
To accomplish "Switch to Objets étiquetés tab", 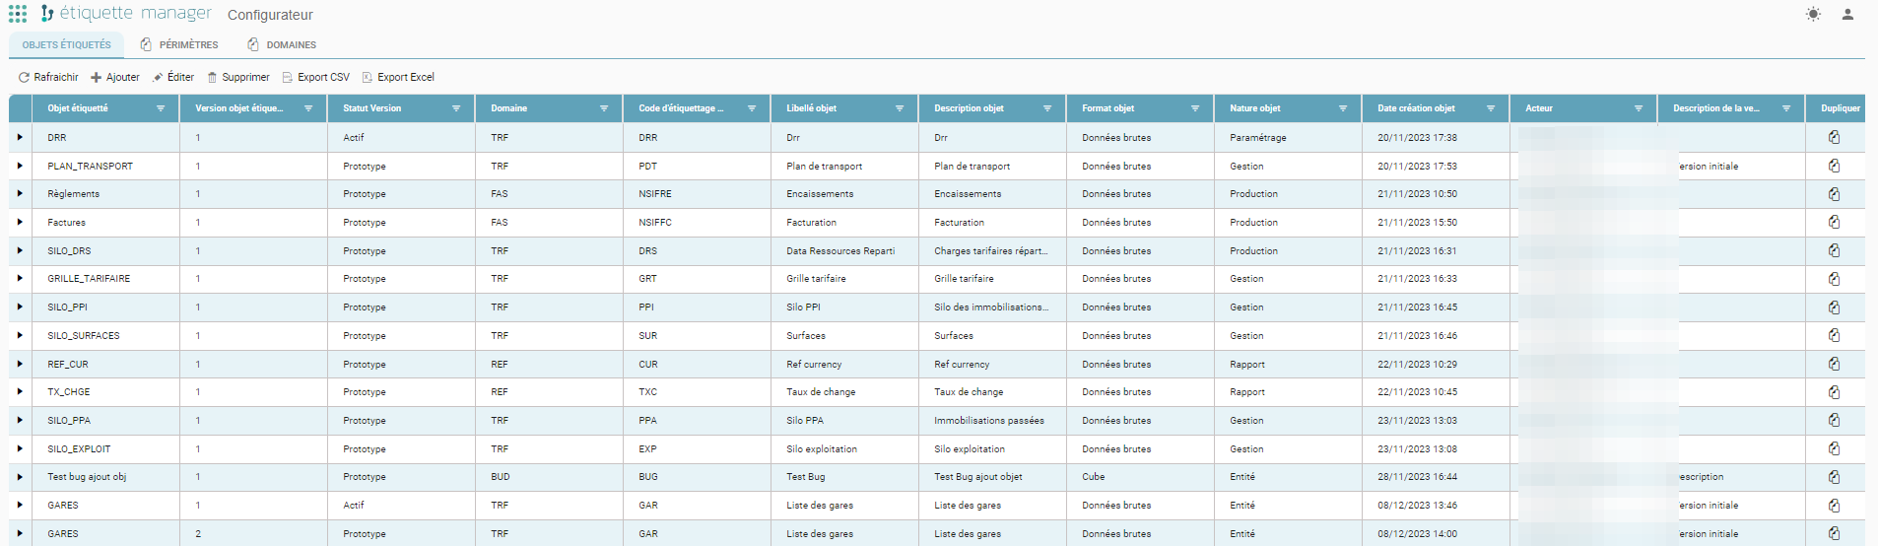I will 66,45.
